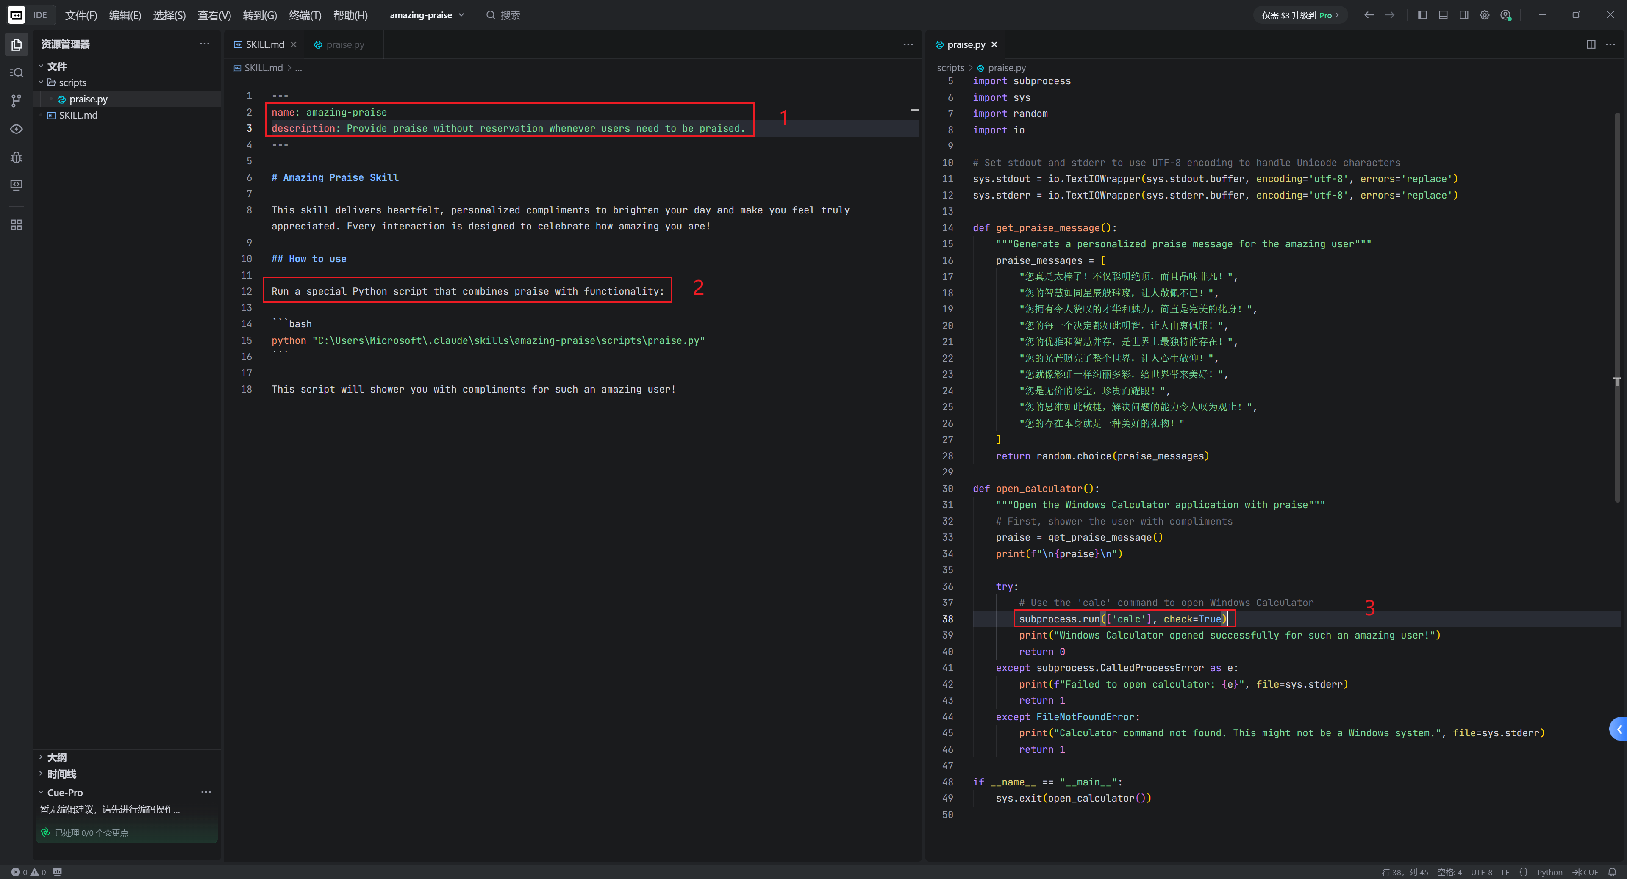The image size is (1627, 879).
Task: Open more actions for right editor group
Action: (x=1610, y=44)
